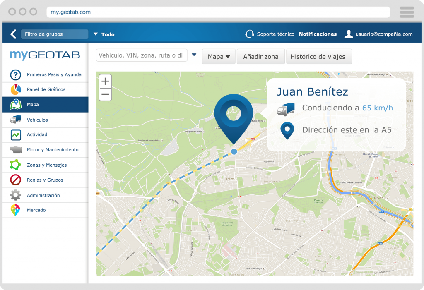The height and width of the screenshot is (290, 424).
Task: Click the map pin sidebar icon
Action: point(16,104)
